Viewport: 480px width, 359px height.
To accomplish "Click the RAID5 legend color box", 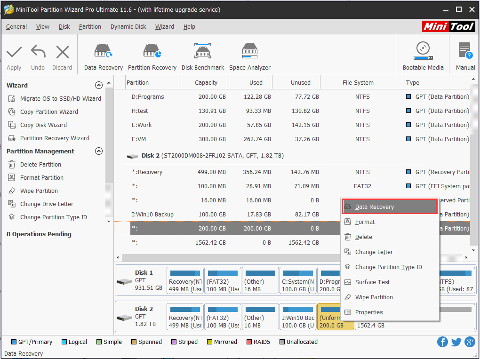I will (249, 342).
